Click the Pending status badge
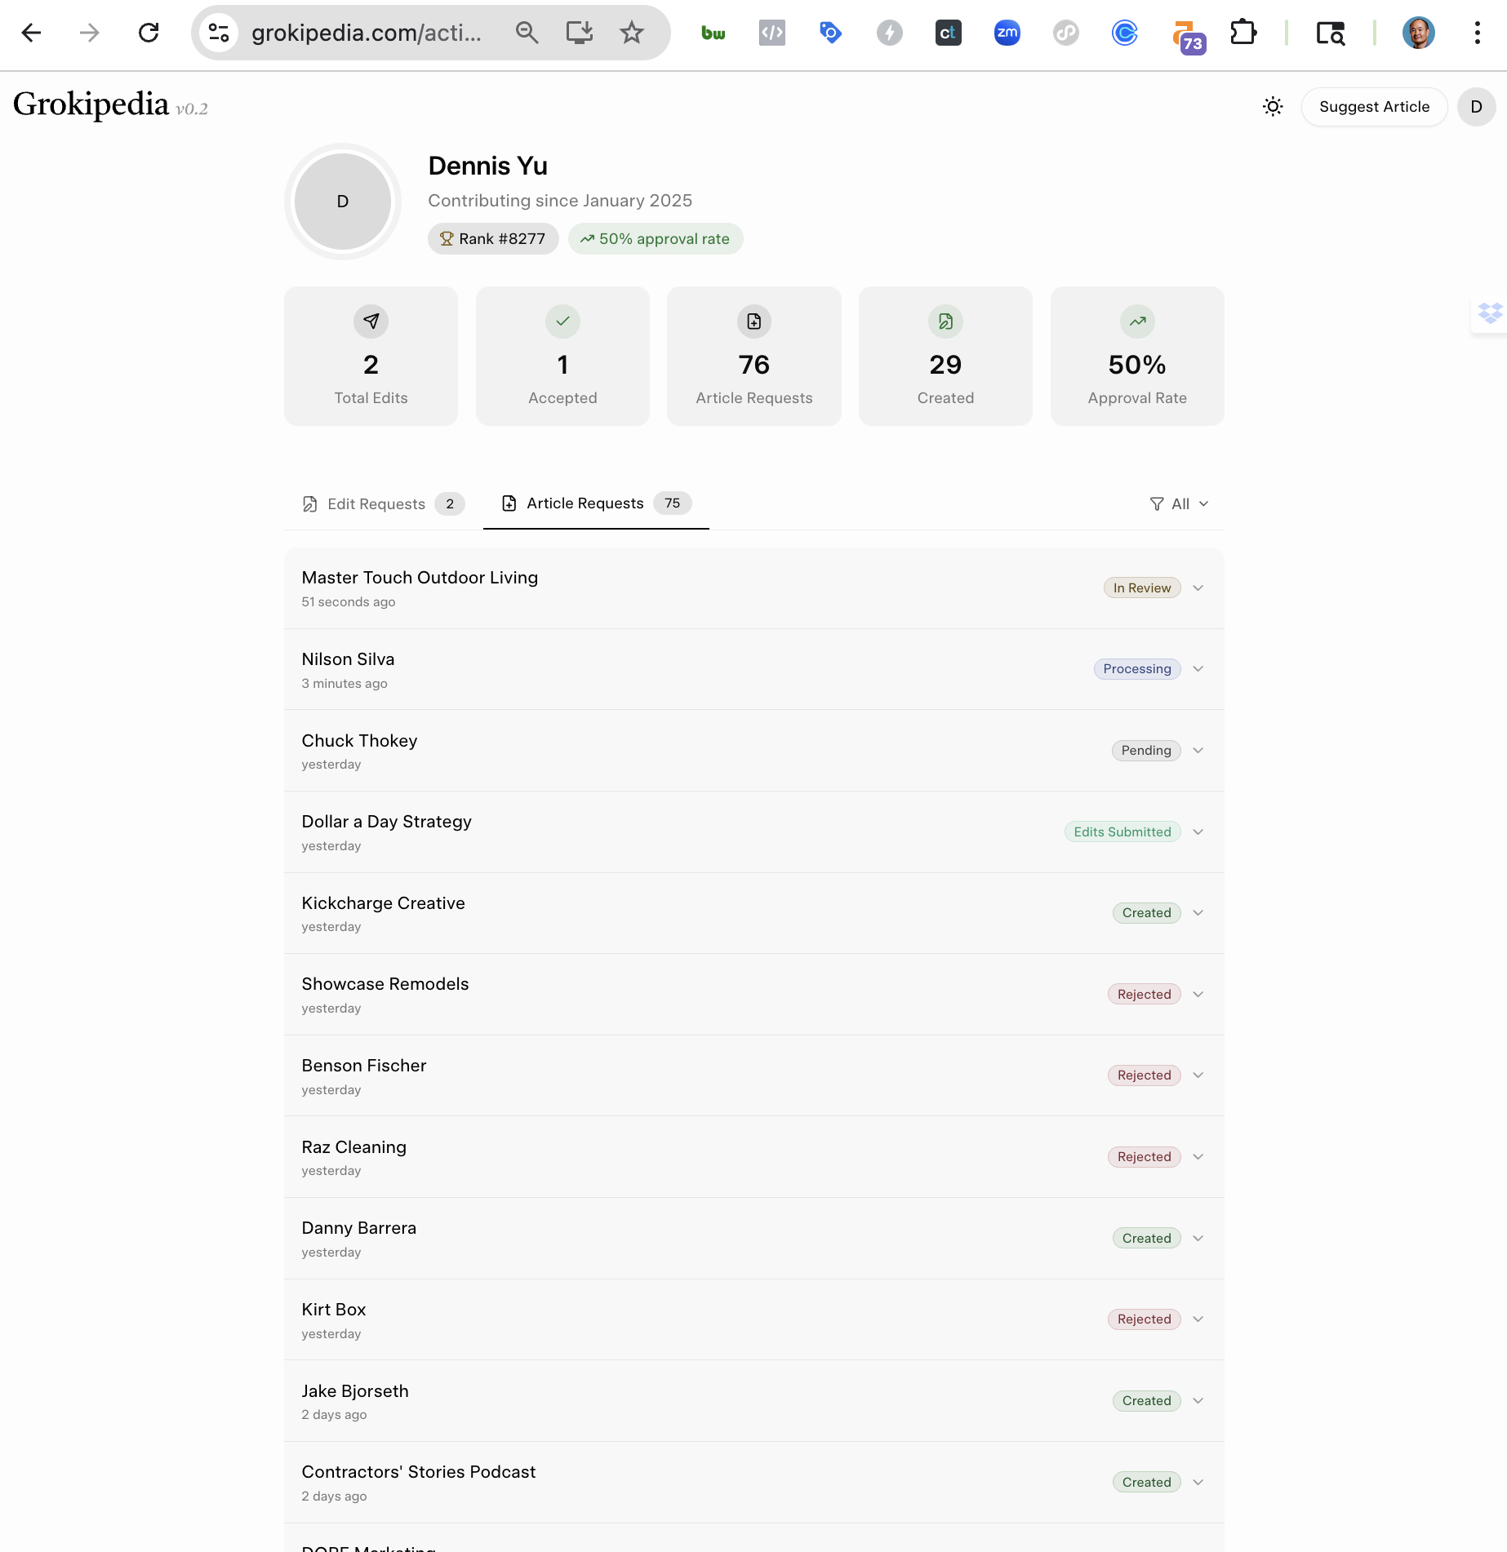 [1146, 751]
